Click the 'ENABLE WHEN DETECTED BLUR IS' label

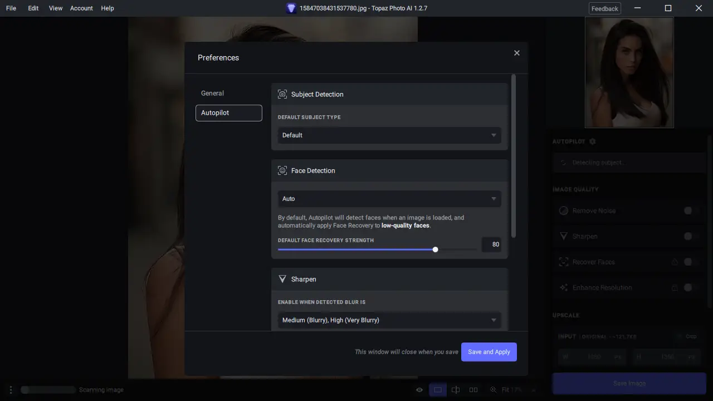(x=322, y=302)
